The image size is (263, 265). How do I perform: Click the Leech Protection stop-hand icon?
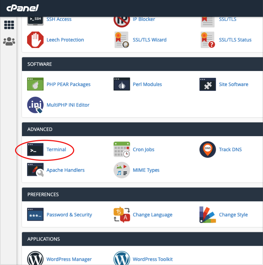pos(35,40)
